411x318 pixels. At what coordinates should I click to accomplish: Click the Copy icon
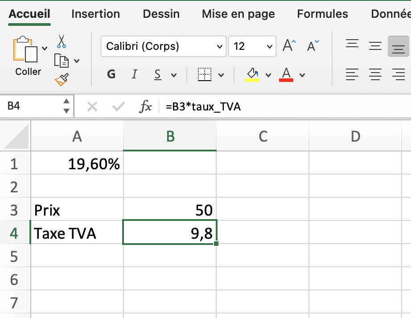(x=61, y=60)
